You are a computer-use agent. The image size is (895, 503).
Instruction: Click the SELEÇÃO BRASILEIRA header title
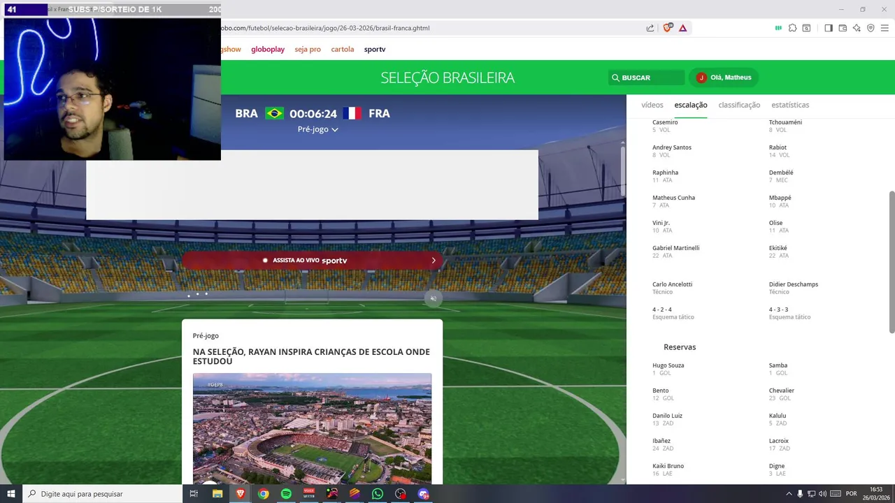pos(447,78)
